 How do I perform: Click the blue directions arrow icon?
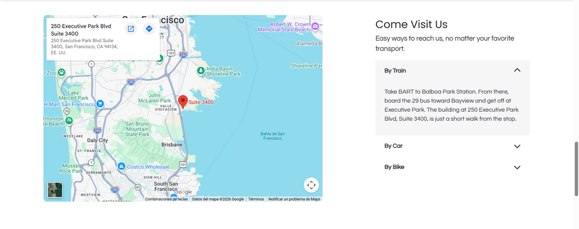[149, 29]
